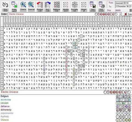Click the Show nikud icon
This screenshot has width=132, height=122.
(x=5, y=5)
